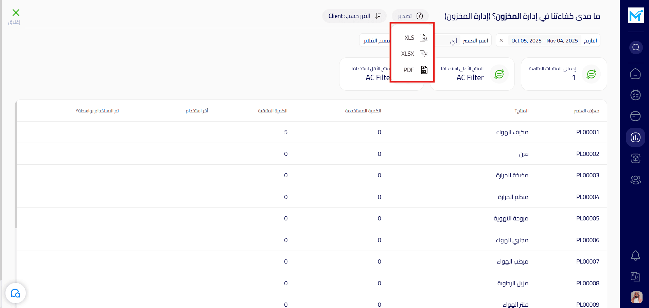Click the M logo in sidebar
The height and width of the screenshot is (308, 649).
point(636,15)
